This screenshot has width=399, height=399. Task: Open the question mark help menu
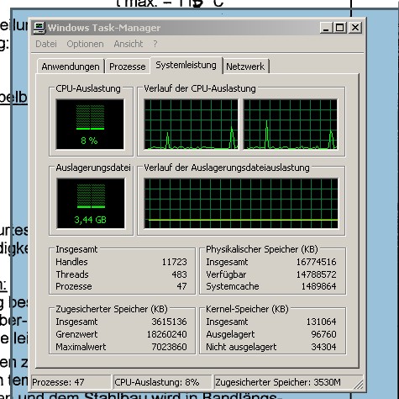coord(155,44)
